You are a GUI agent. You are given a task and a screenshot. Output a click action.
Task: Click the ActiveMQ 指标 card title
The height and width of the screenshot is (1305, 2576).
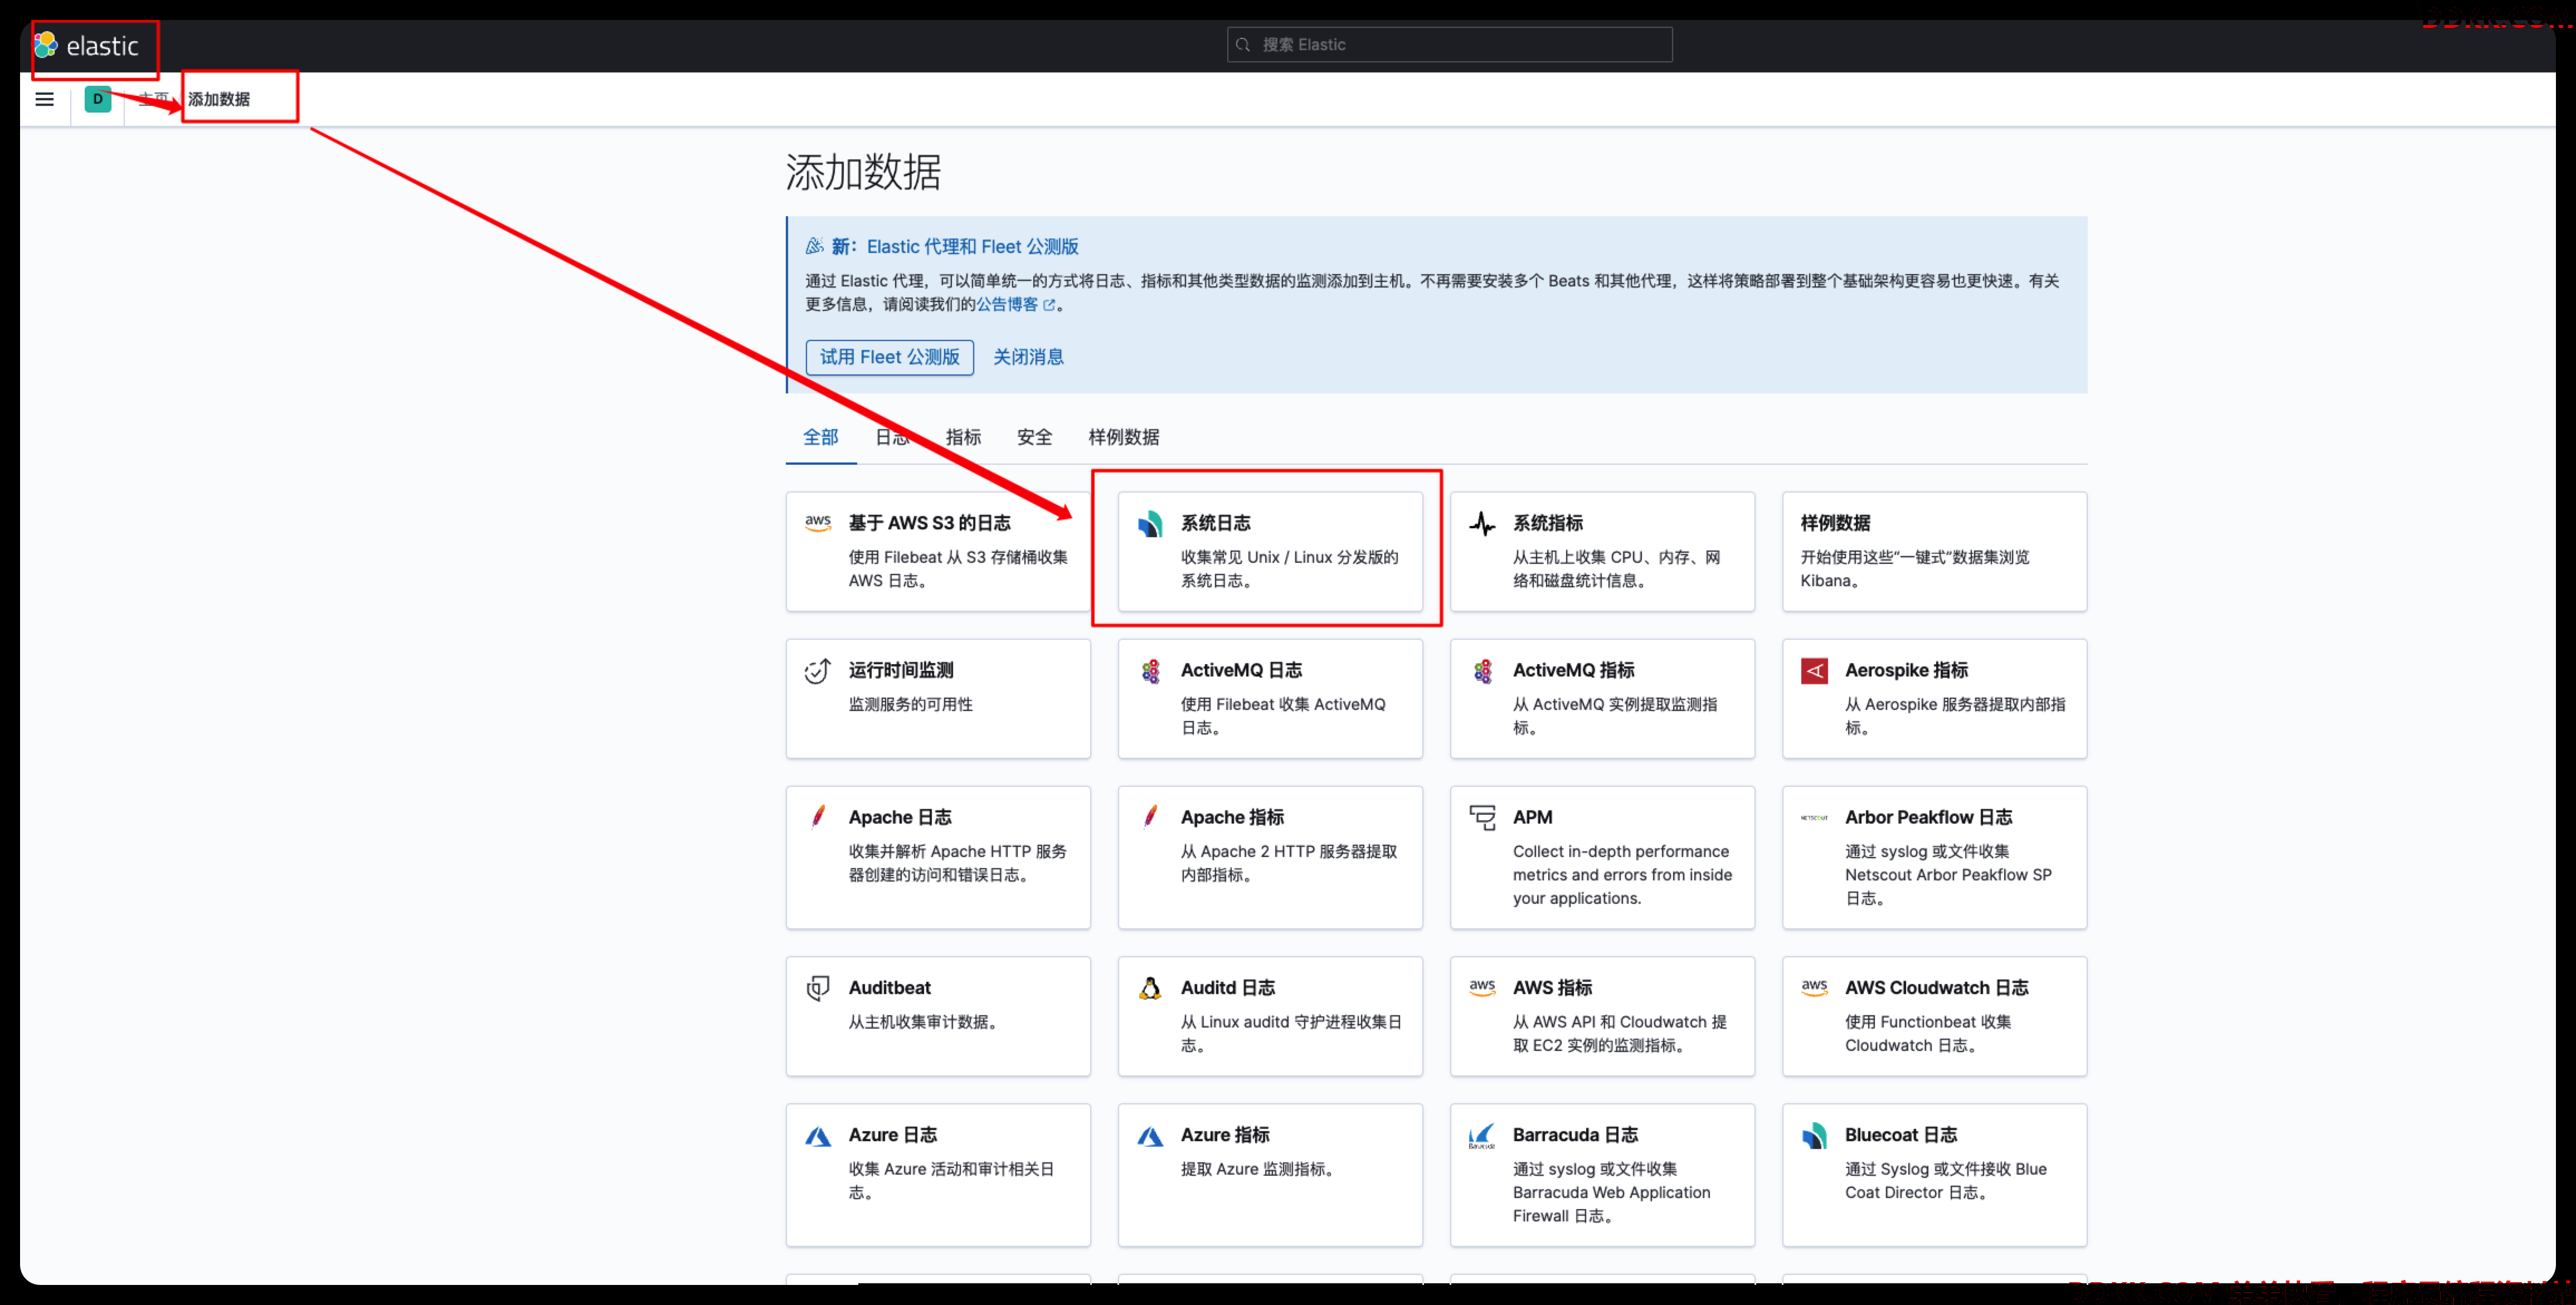[x=1574, y=670]
